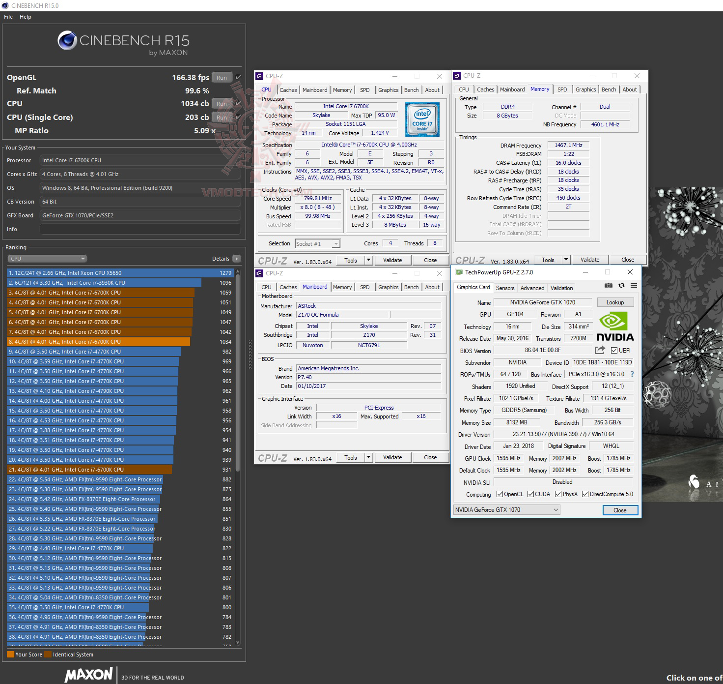The width and height of the screenshot is (723, 684).
Task: Take a GPU-Z screenshot with the camera icon
Action: [608, 285]
